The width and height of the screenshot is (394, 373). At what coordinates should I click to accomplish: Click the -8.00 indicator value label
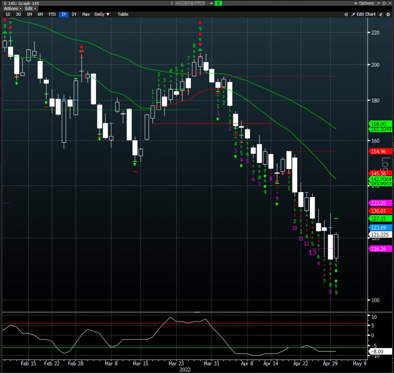pyautogui.click(x=380, y=351)
